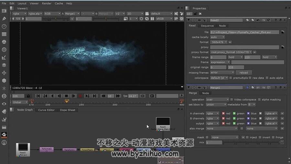Screen dimensions: 291x164
Task: Open the Views eye icon
Action: pyautogui.click(x=4, y=104)
